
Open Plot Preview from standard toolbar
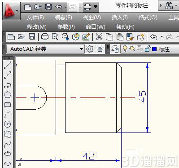click(55, 37)
